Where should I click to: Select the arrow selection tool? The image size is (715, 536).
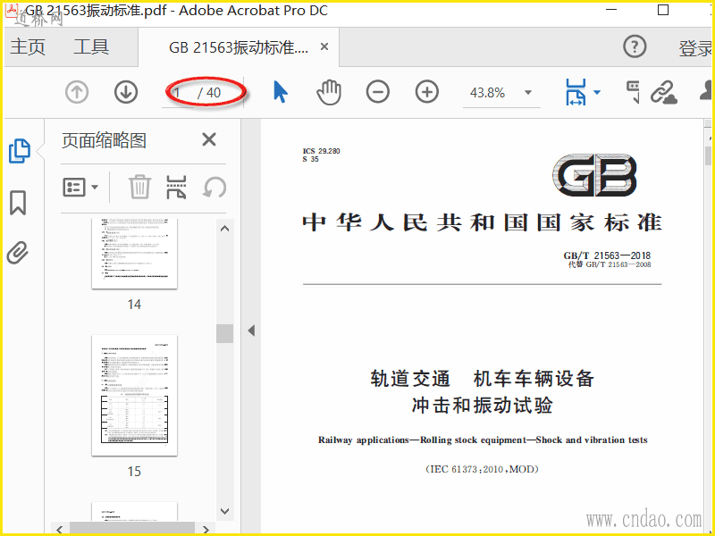click(x=280, y=92)
